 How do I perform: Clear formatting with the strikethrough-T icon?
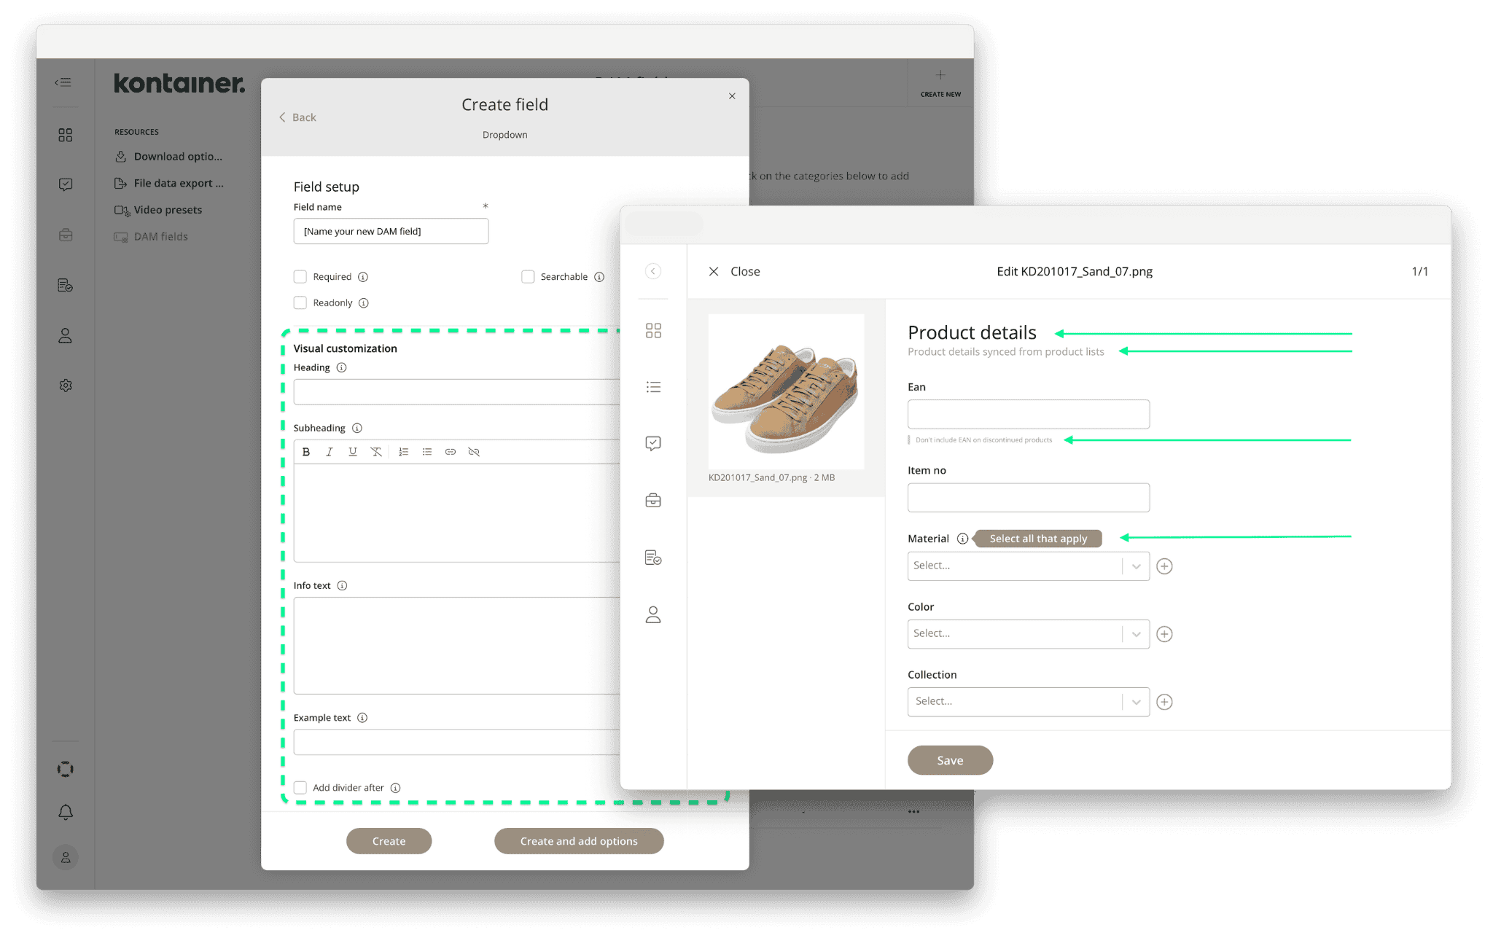(376, 451)
